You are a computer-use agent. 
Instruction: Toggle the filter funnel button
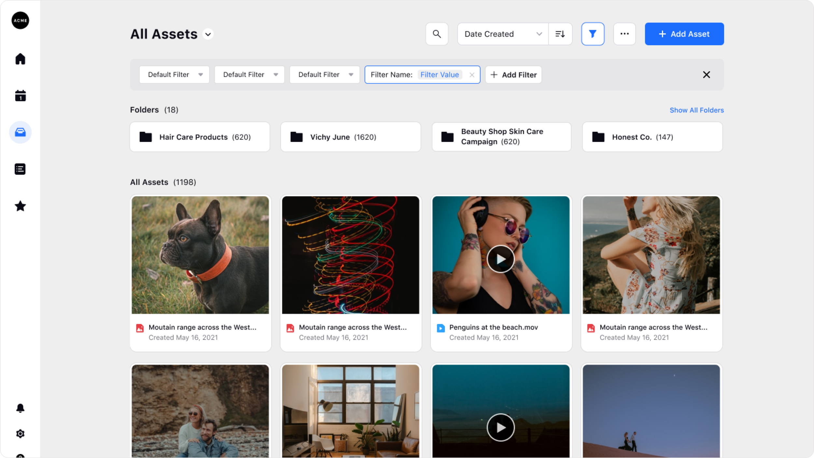tap(593, 34)
